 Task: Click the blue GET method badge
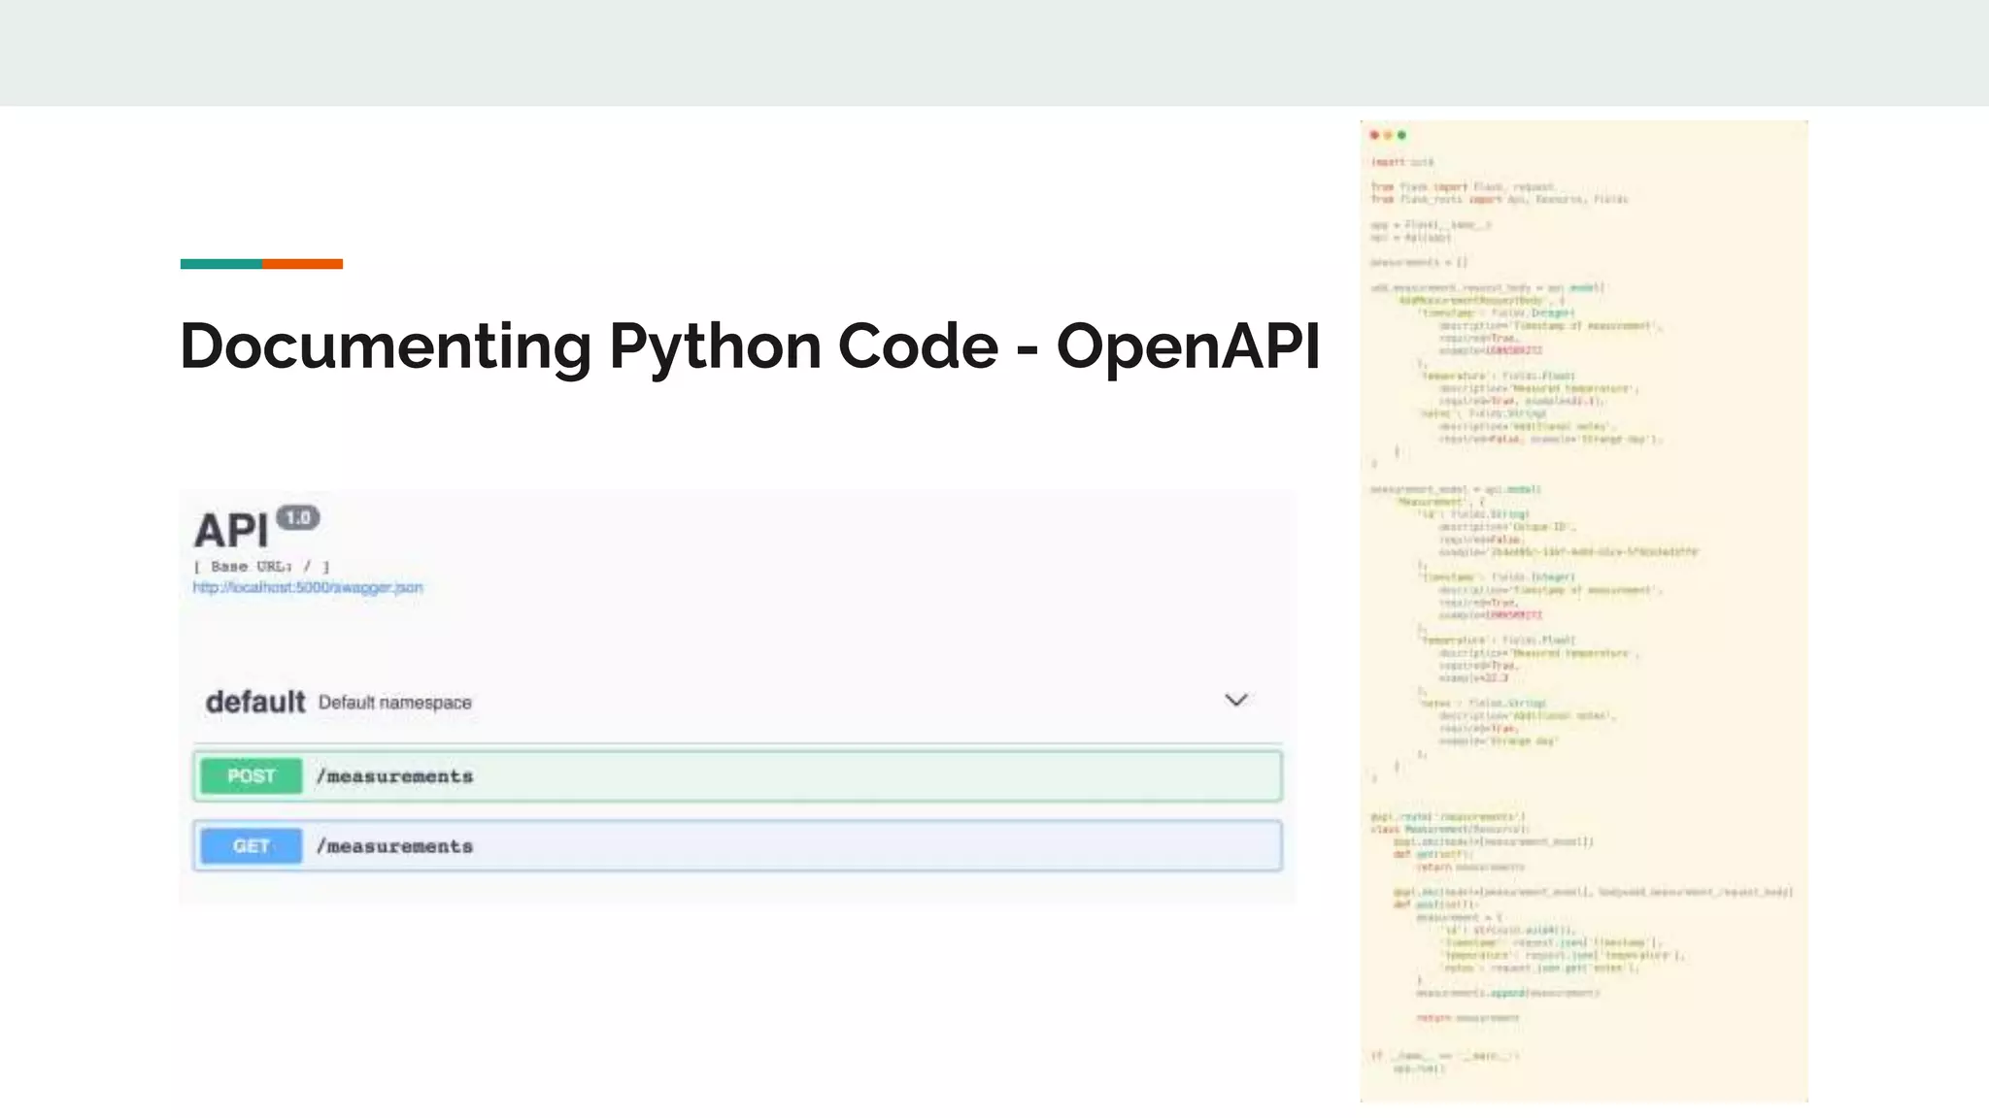click(x=252, y=846)
